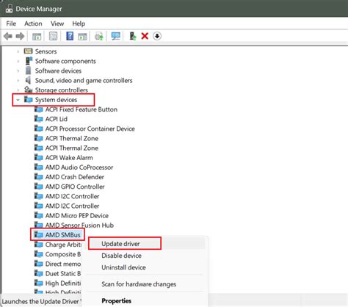Click the Sensors label
This screenshot has width=348, height=307.
coord(46,51)
